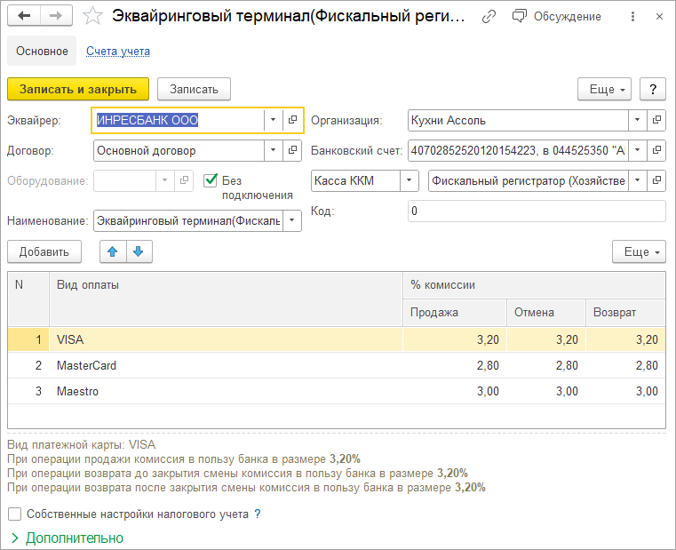This screenshot has height=550, width=676.
Task: Select the Основное tab
Action: tap(42, 52)
